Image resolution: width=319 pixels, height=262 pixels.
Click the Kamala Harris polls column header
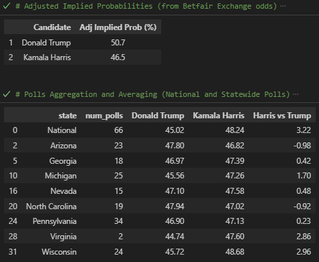[x=219, y=116]
